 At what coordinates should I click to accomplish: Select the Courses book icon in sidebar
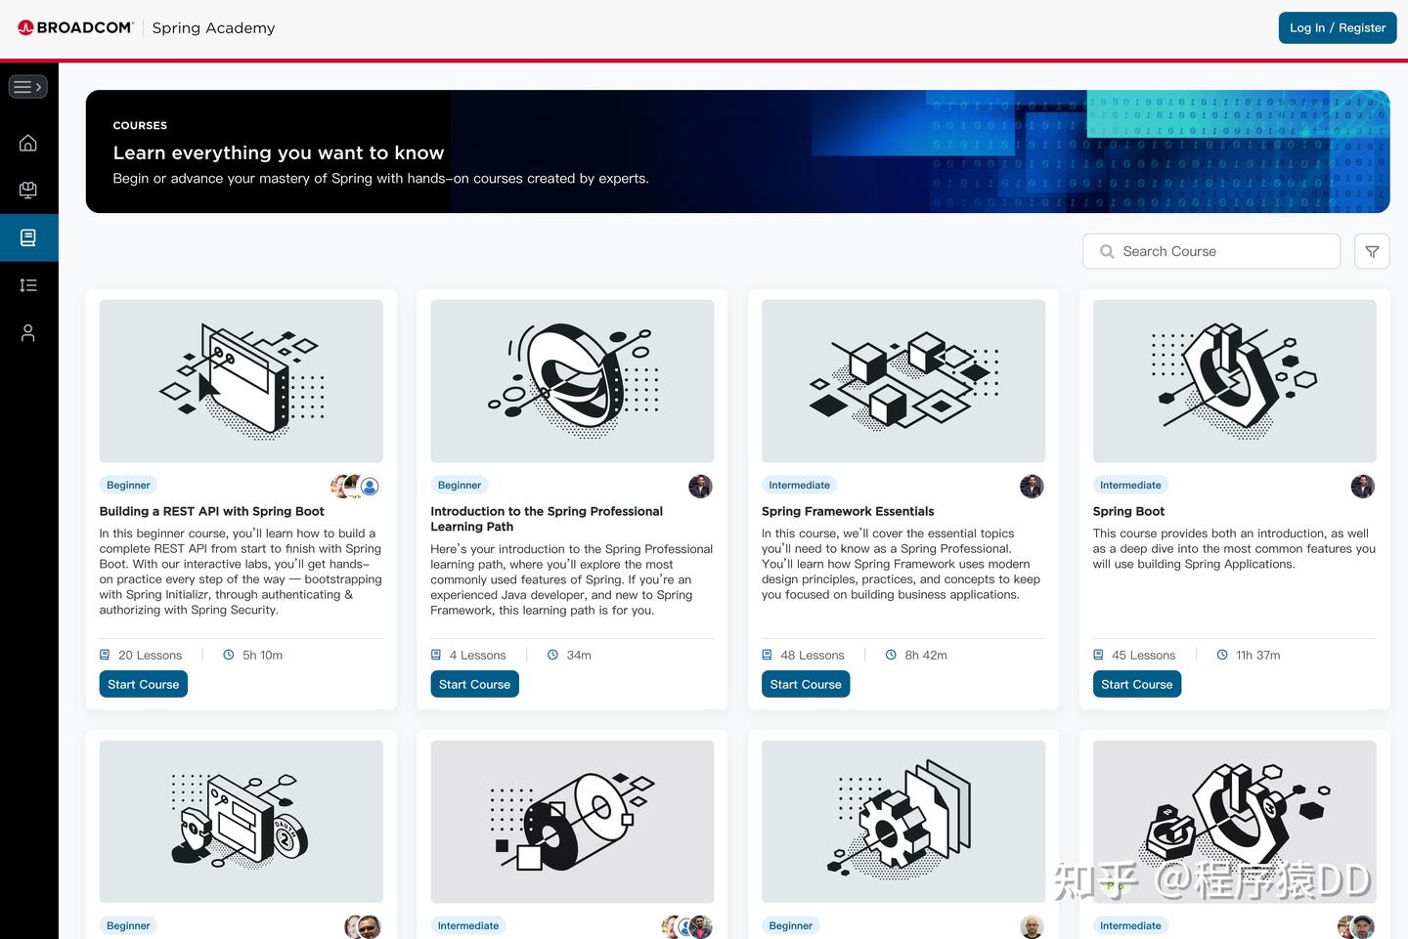[x=28, y=237]
